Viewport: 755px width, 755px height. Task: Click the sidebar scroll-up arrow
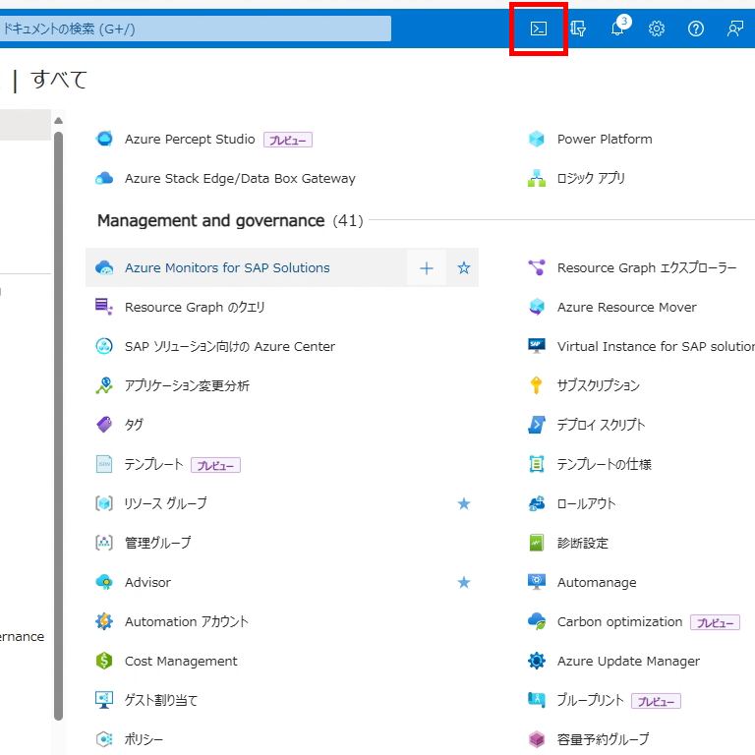coord(58,120)
